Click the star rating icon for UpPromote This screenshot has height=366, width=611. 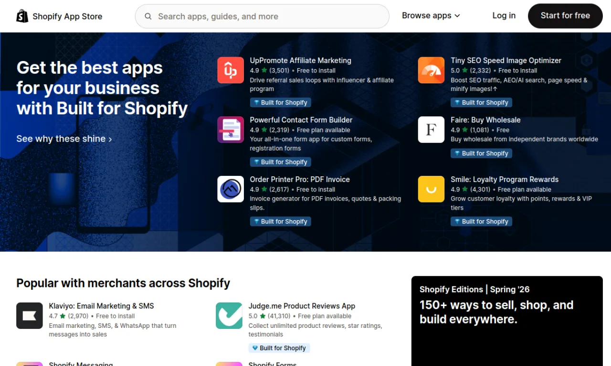[264, 71]
